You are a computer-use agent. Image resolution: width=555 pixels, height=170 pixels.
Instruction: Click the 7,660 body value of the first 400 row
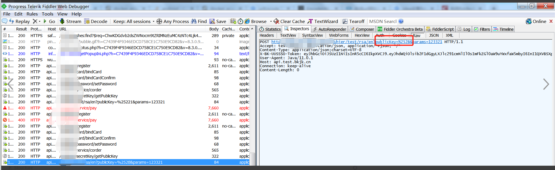click(x=213, y=108)
